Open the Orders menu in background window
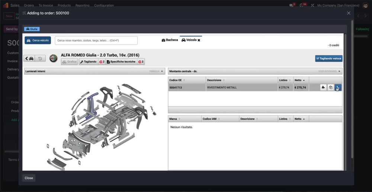The image size is (372, 192). [x=29, y=5]
